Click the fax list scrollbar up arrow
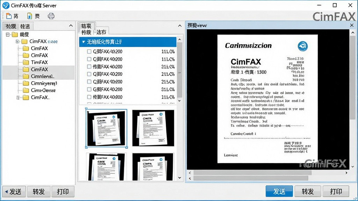The height and width of the screenshot is (201, 358). 180,39
